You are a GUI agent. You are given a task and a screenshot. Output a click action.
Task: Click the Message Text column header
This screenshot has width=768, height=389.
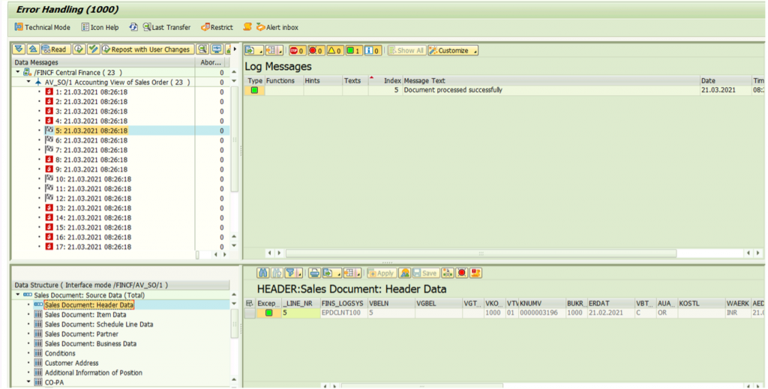[551, 81]
